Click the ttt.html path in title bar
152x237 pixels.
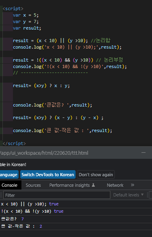tap(44, 153)
